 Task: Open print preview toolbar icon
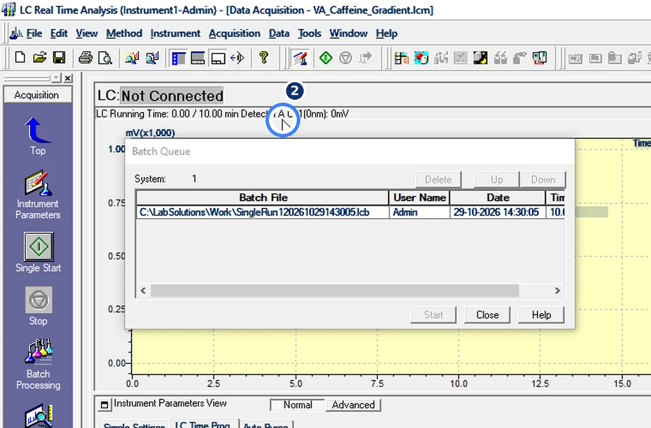click(105, 58)
